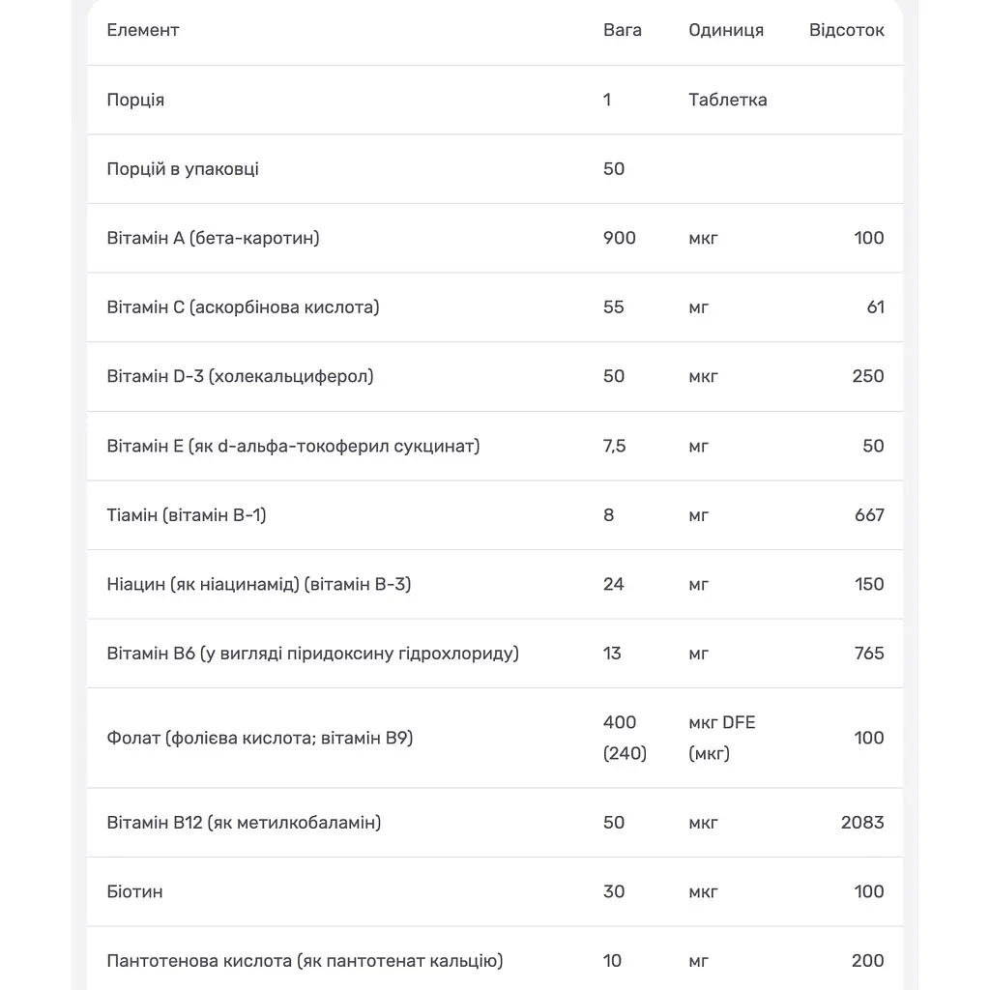This screenshot has width=990, height=990.
Task: Click the Пантотенова кислота row label
Action: tap(305, 961)
